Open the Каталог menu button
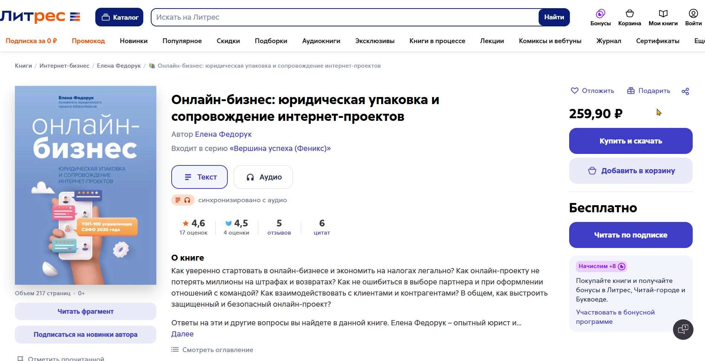The image size is (705, 361). click(x=119, y=17)
